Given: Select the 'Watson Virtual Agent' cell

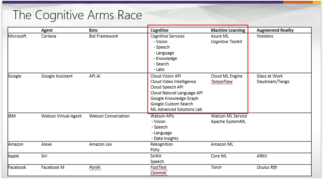Looking at the screenshot, I should coord(61,116).
